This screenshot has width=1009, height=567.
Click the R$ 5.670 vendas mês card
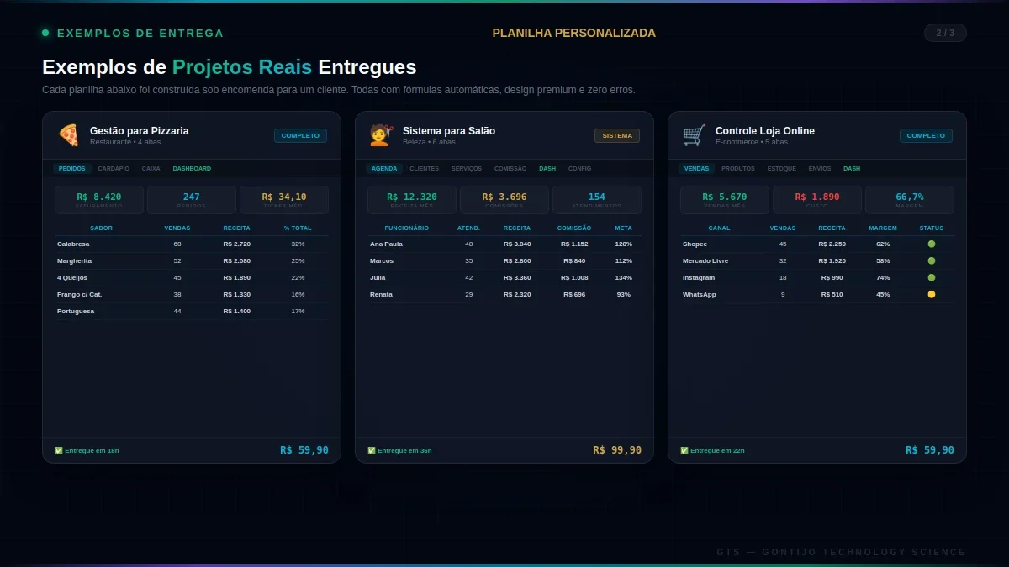[x=725, y=200]
